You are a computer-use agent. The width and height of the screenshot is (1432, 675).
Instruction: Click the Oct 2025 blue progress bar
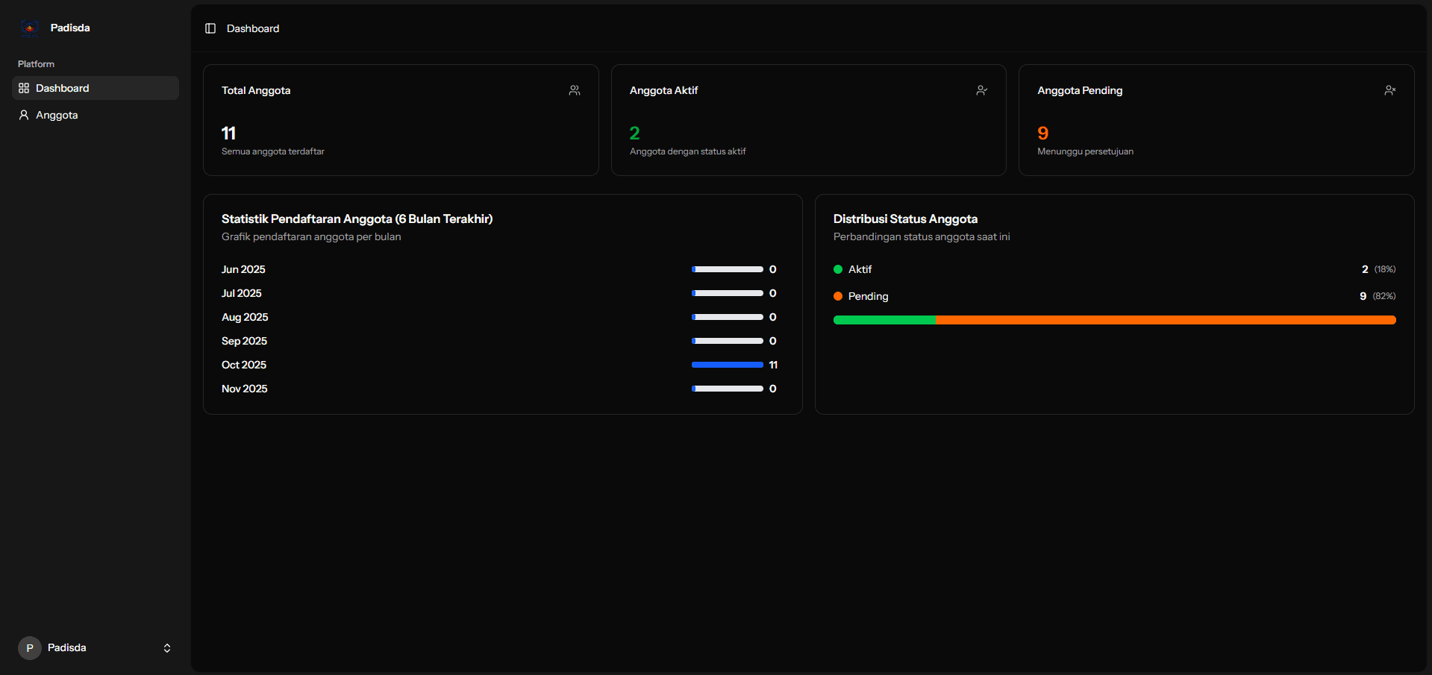pos(727,365)
